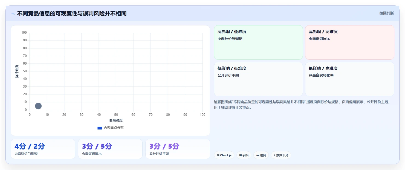Open the purple 3分 / 5分 card for 公开评价主题
This screenshot has width=405, height=170.
click(178, 149)
